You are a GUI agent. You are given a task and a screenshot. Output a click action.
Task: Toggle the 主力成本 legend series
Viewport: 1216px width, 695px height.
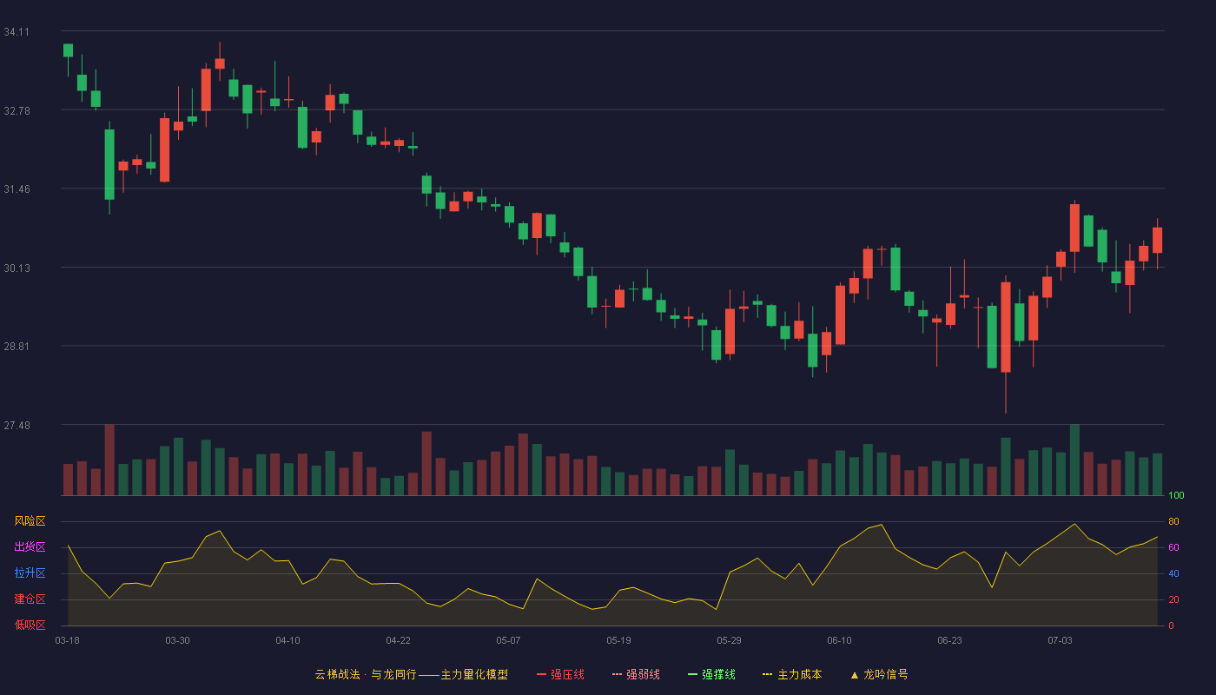(792, 674)
